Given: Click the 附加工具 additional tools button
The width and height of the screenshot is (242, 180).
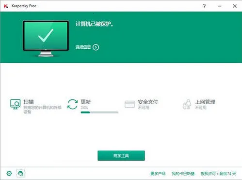Looking at the screenshot, I should click(x=121, y=155).
